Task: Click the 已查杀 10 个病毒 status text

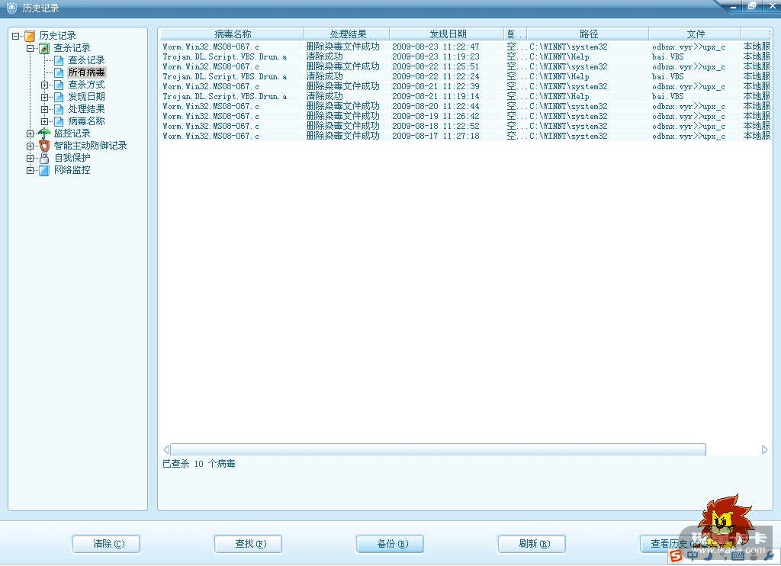Action: coord(199,464)
